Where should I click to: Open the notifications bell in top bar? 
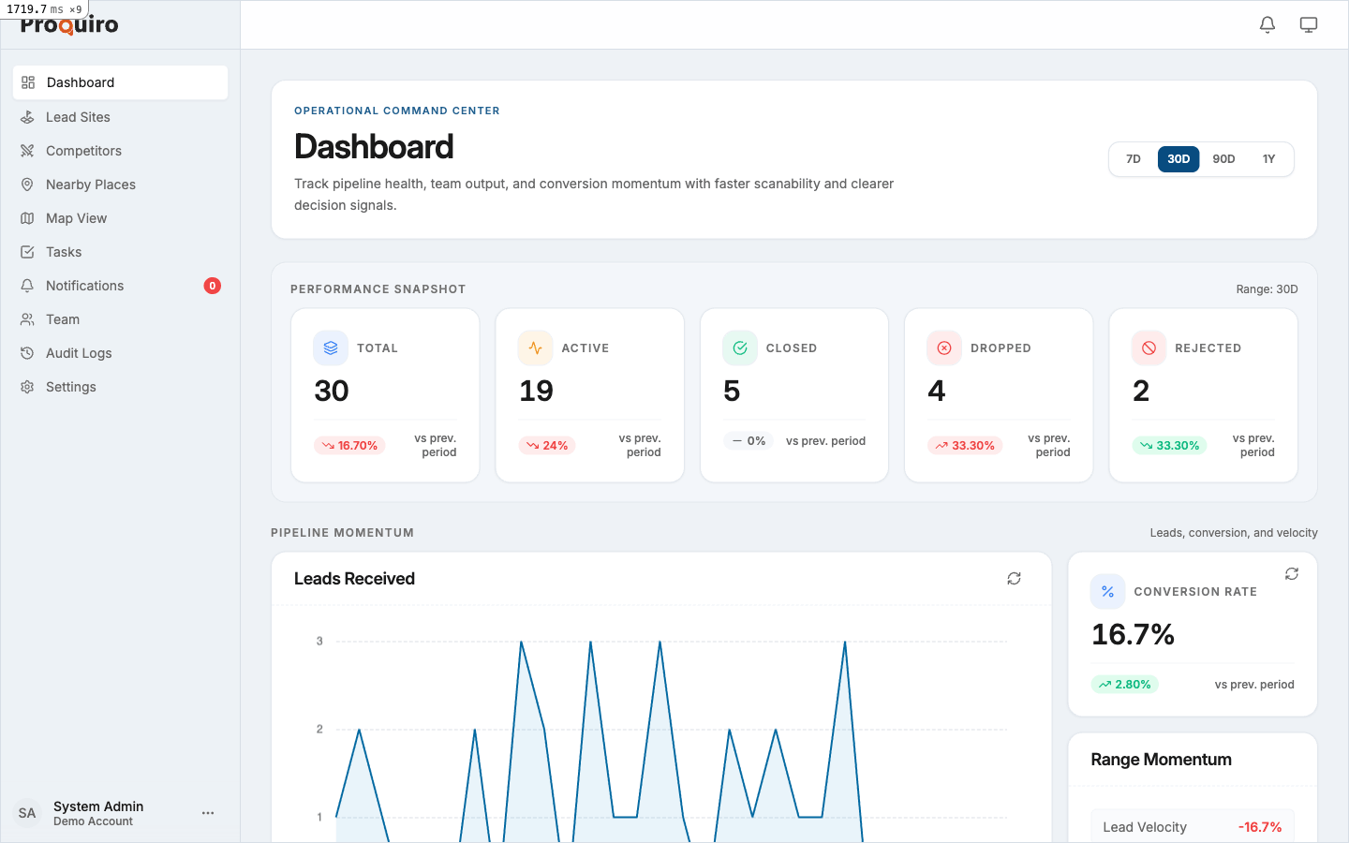coord(1267,24)
